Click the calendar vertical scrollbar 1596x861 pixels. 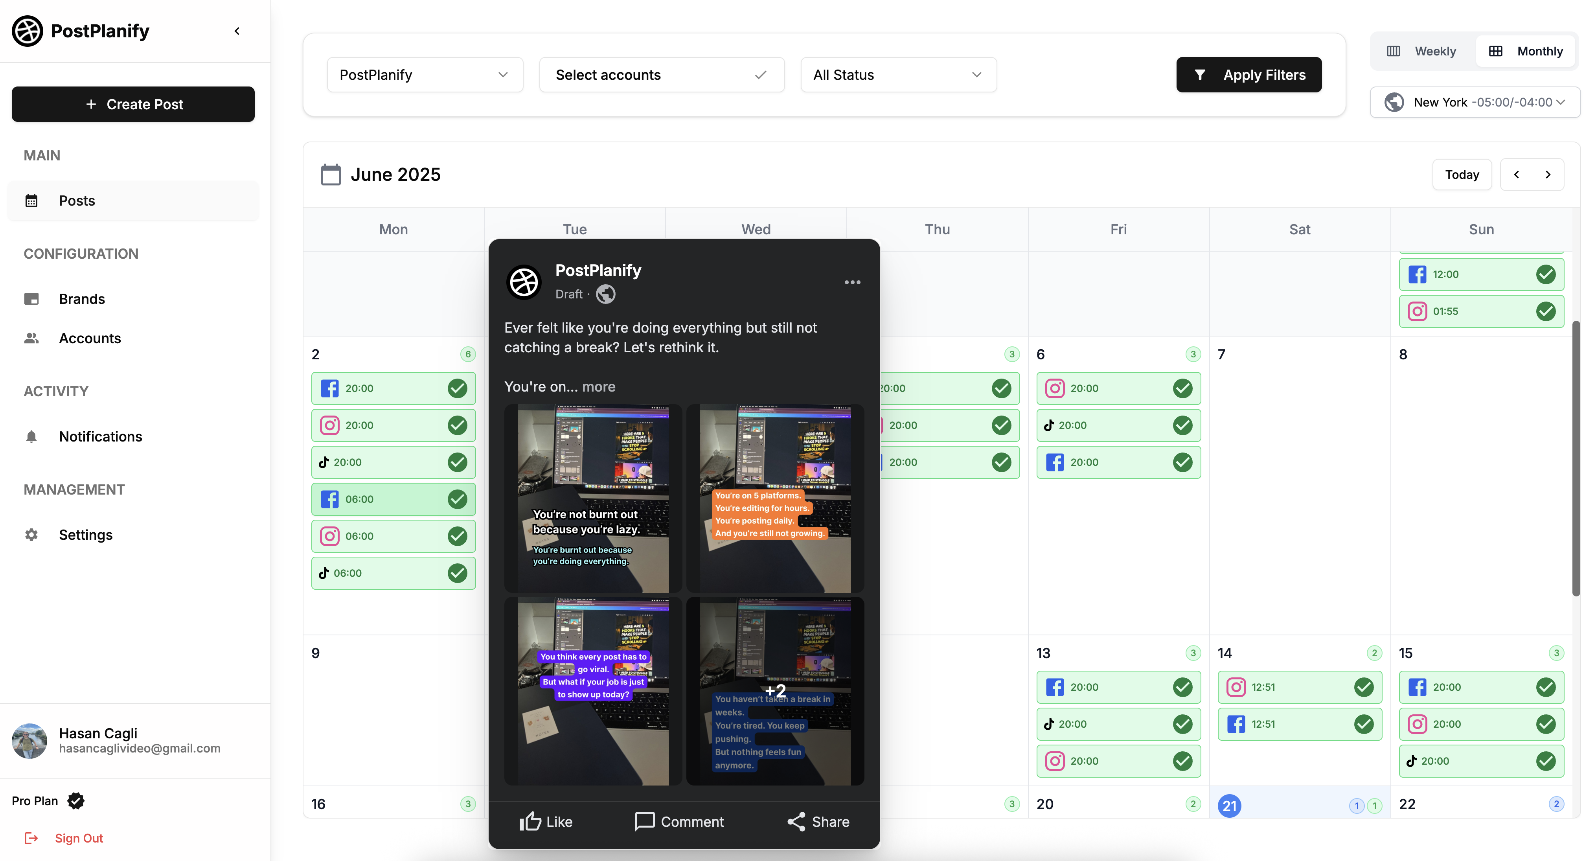coord(1576,458)
